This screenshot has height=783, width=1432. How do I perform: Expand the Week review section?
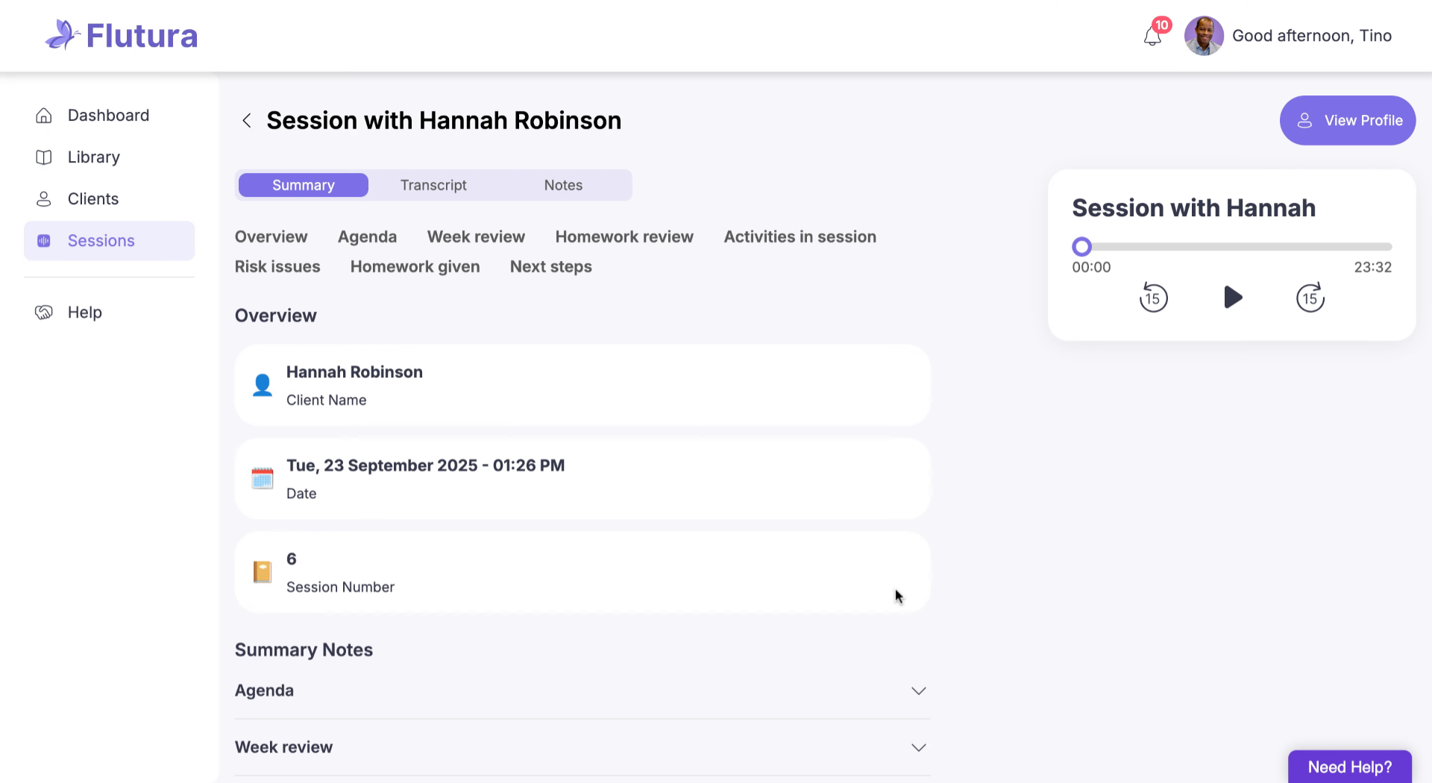coord(918,747)
